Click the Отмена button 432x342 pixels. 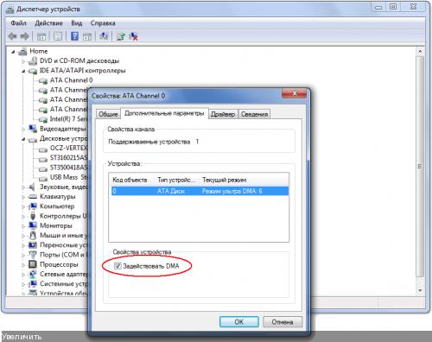[283, 322]
